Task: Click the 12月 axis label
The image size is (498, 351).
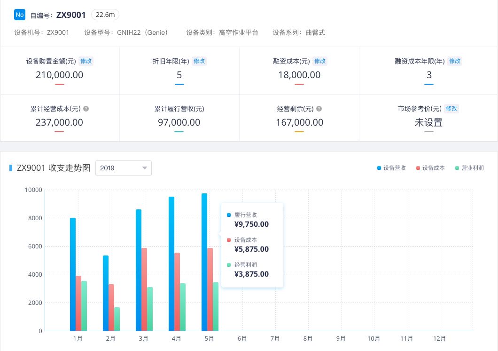Action: click(x=440, y=339)
